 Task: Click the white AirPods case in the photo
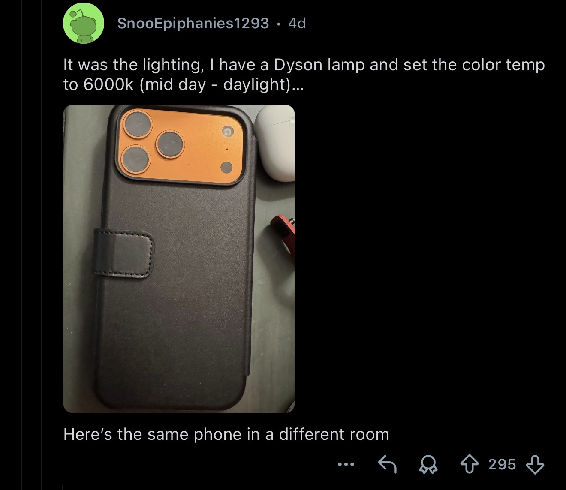[274, 143]
